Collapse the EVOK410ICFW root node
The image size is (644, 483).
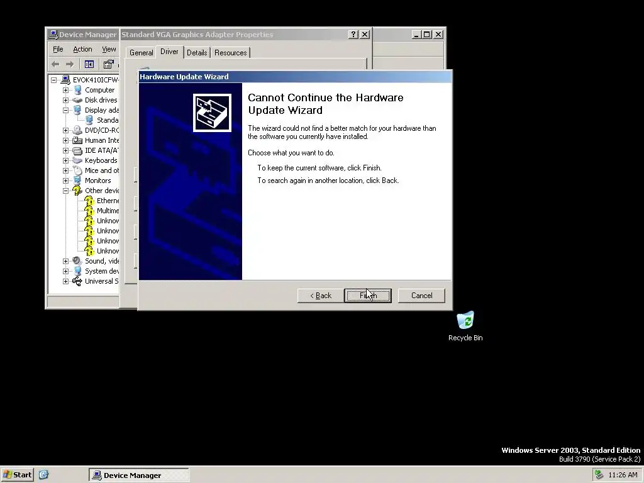click(x=54, y=80)
